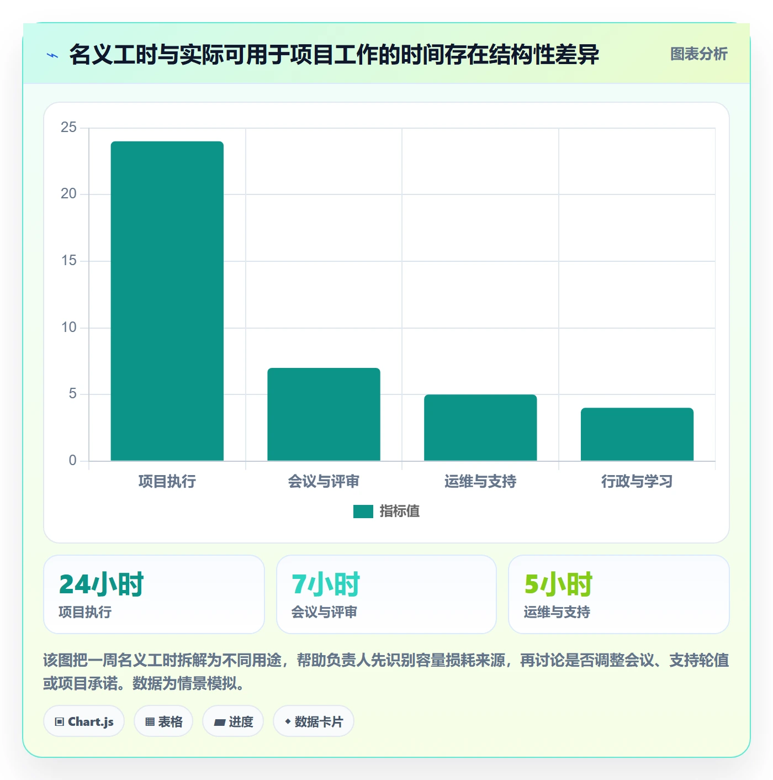773x780 pixels.
Task: Select the 行政与学习 chart bar
Action: tap(637, 434)
